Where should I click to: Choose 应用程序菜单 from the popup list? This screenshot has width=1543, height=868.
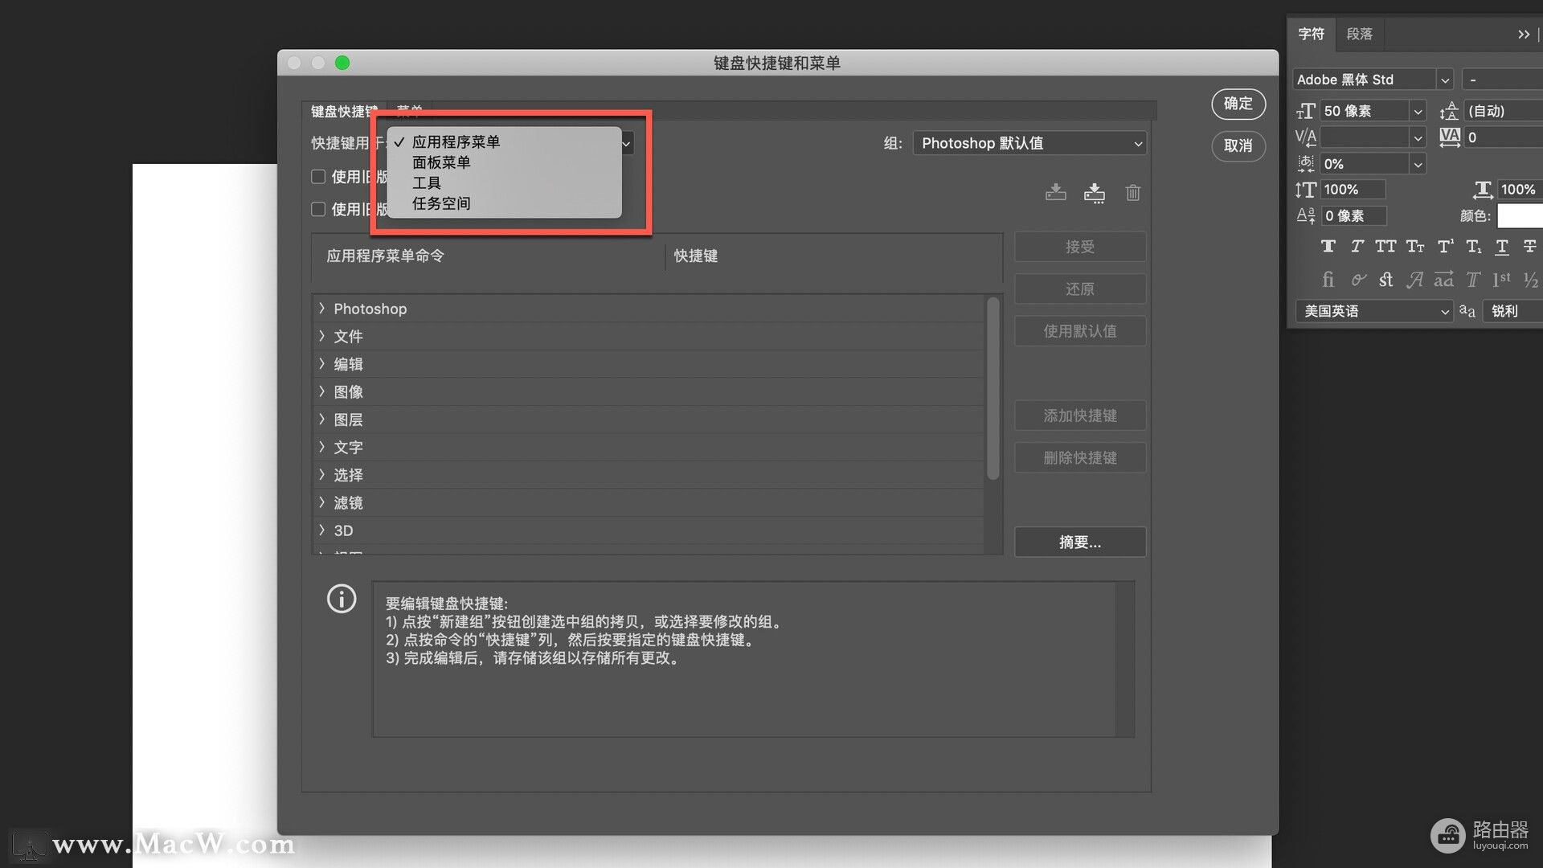tap(505, 142)
